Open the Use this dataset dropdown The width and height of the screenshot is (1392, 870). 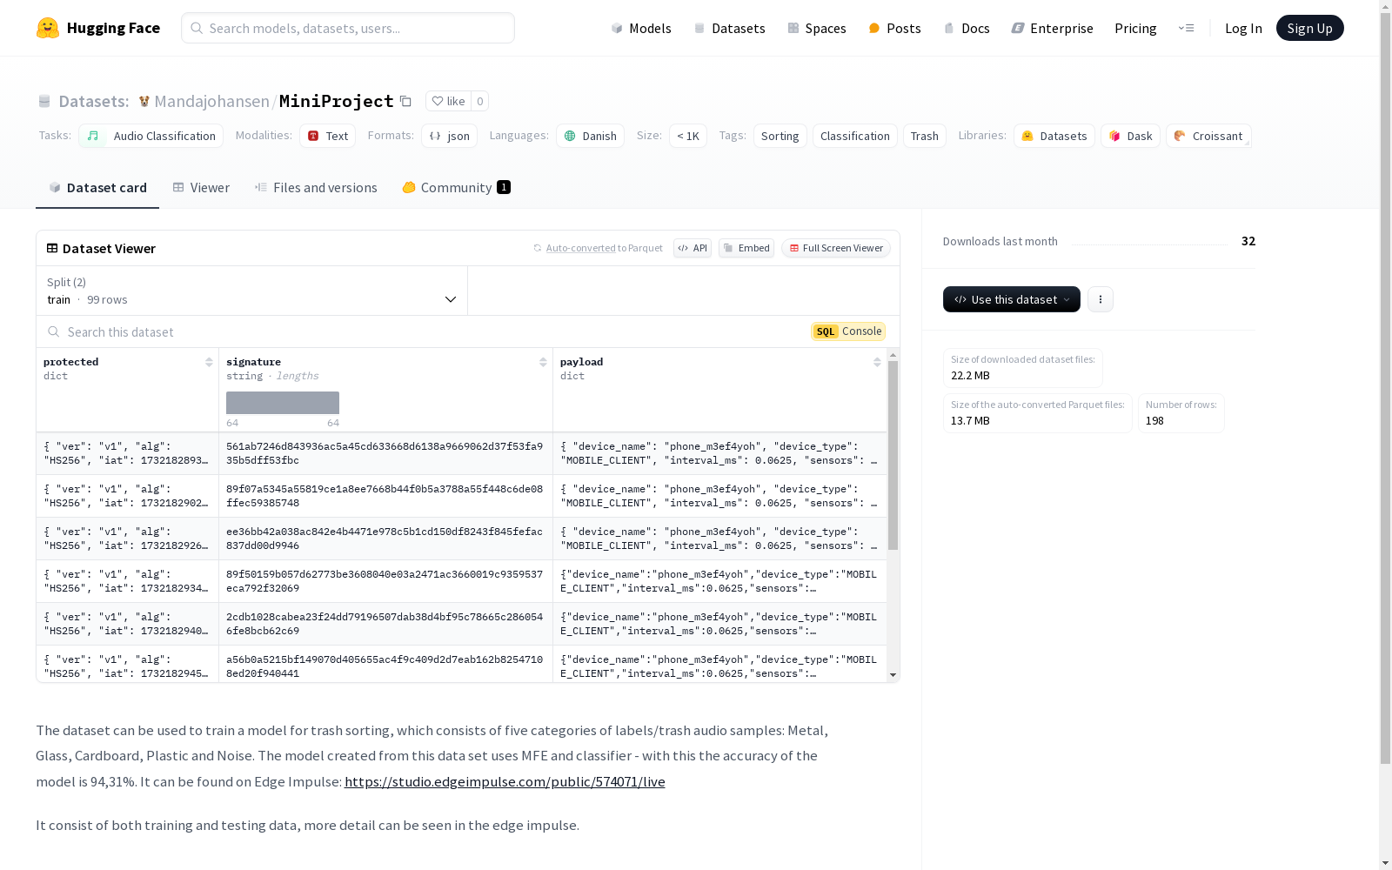click(1012, 299)
